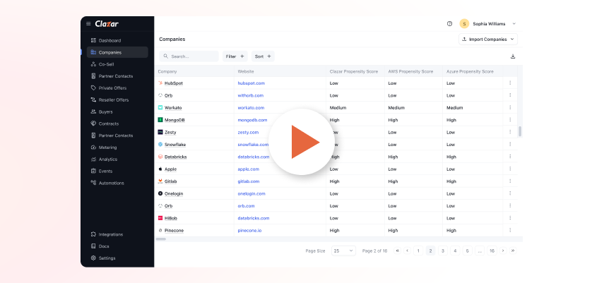Click the HubSpot company name
The height and width of the screenshot is (283, 604).
point(173,83)
